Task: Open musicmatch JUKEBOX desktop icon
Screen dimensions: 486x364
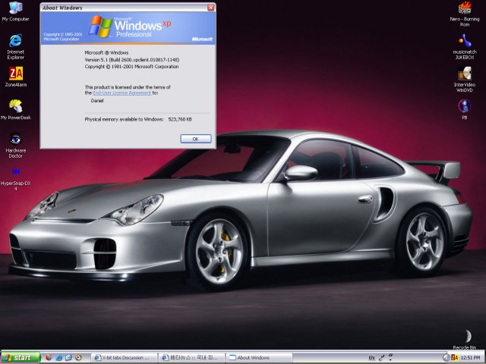Action: point(464,46)
